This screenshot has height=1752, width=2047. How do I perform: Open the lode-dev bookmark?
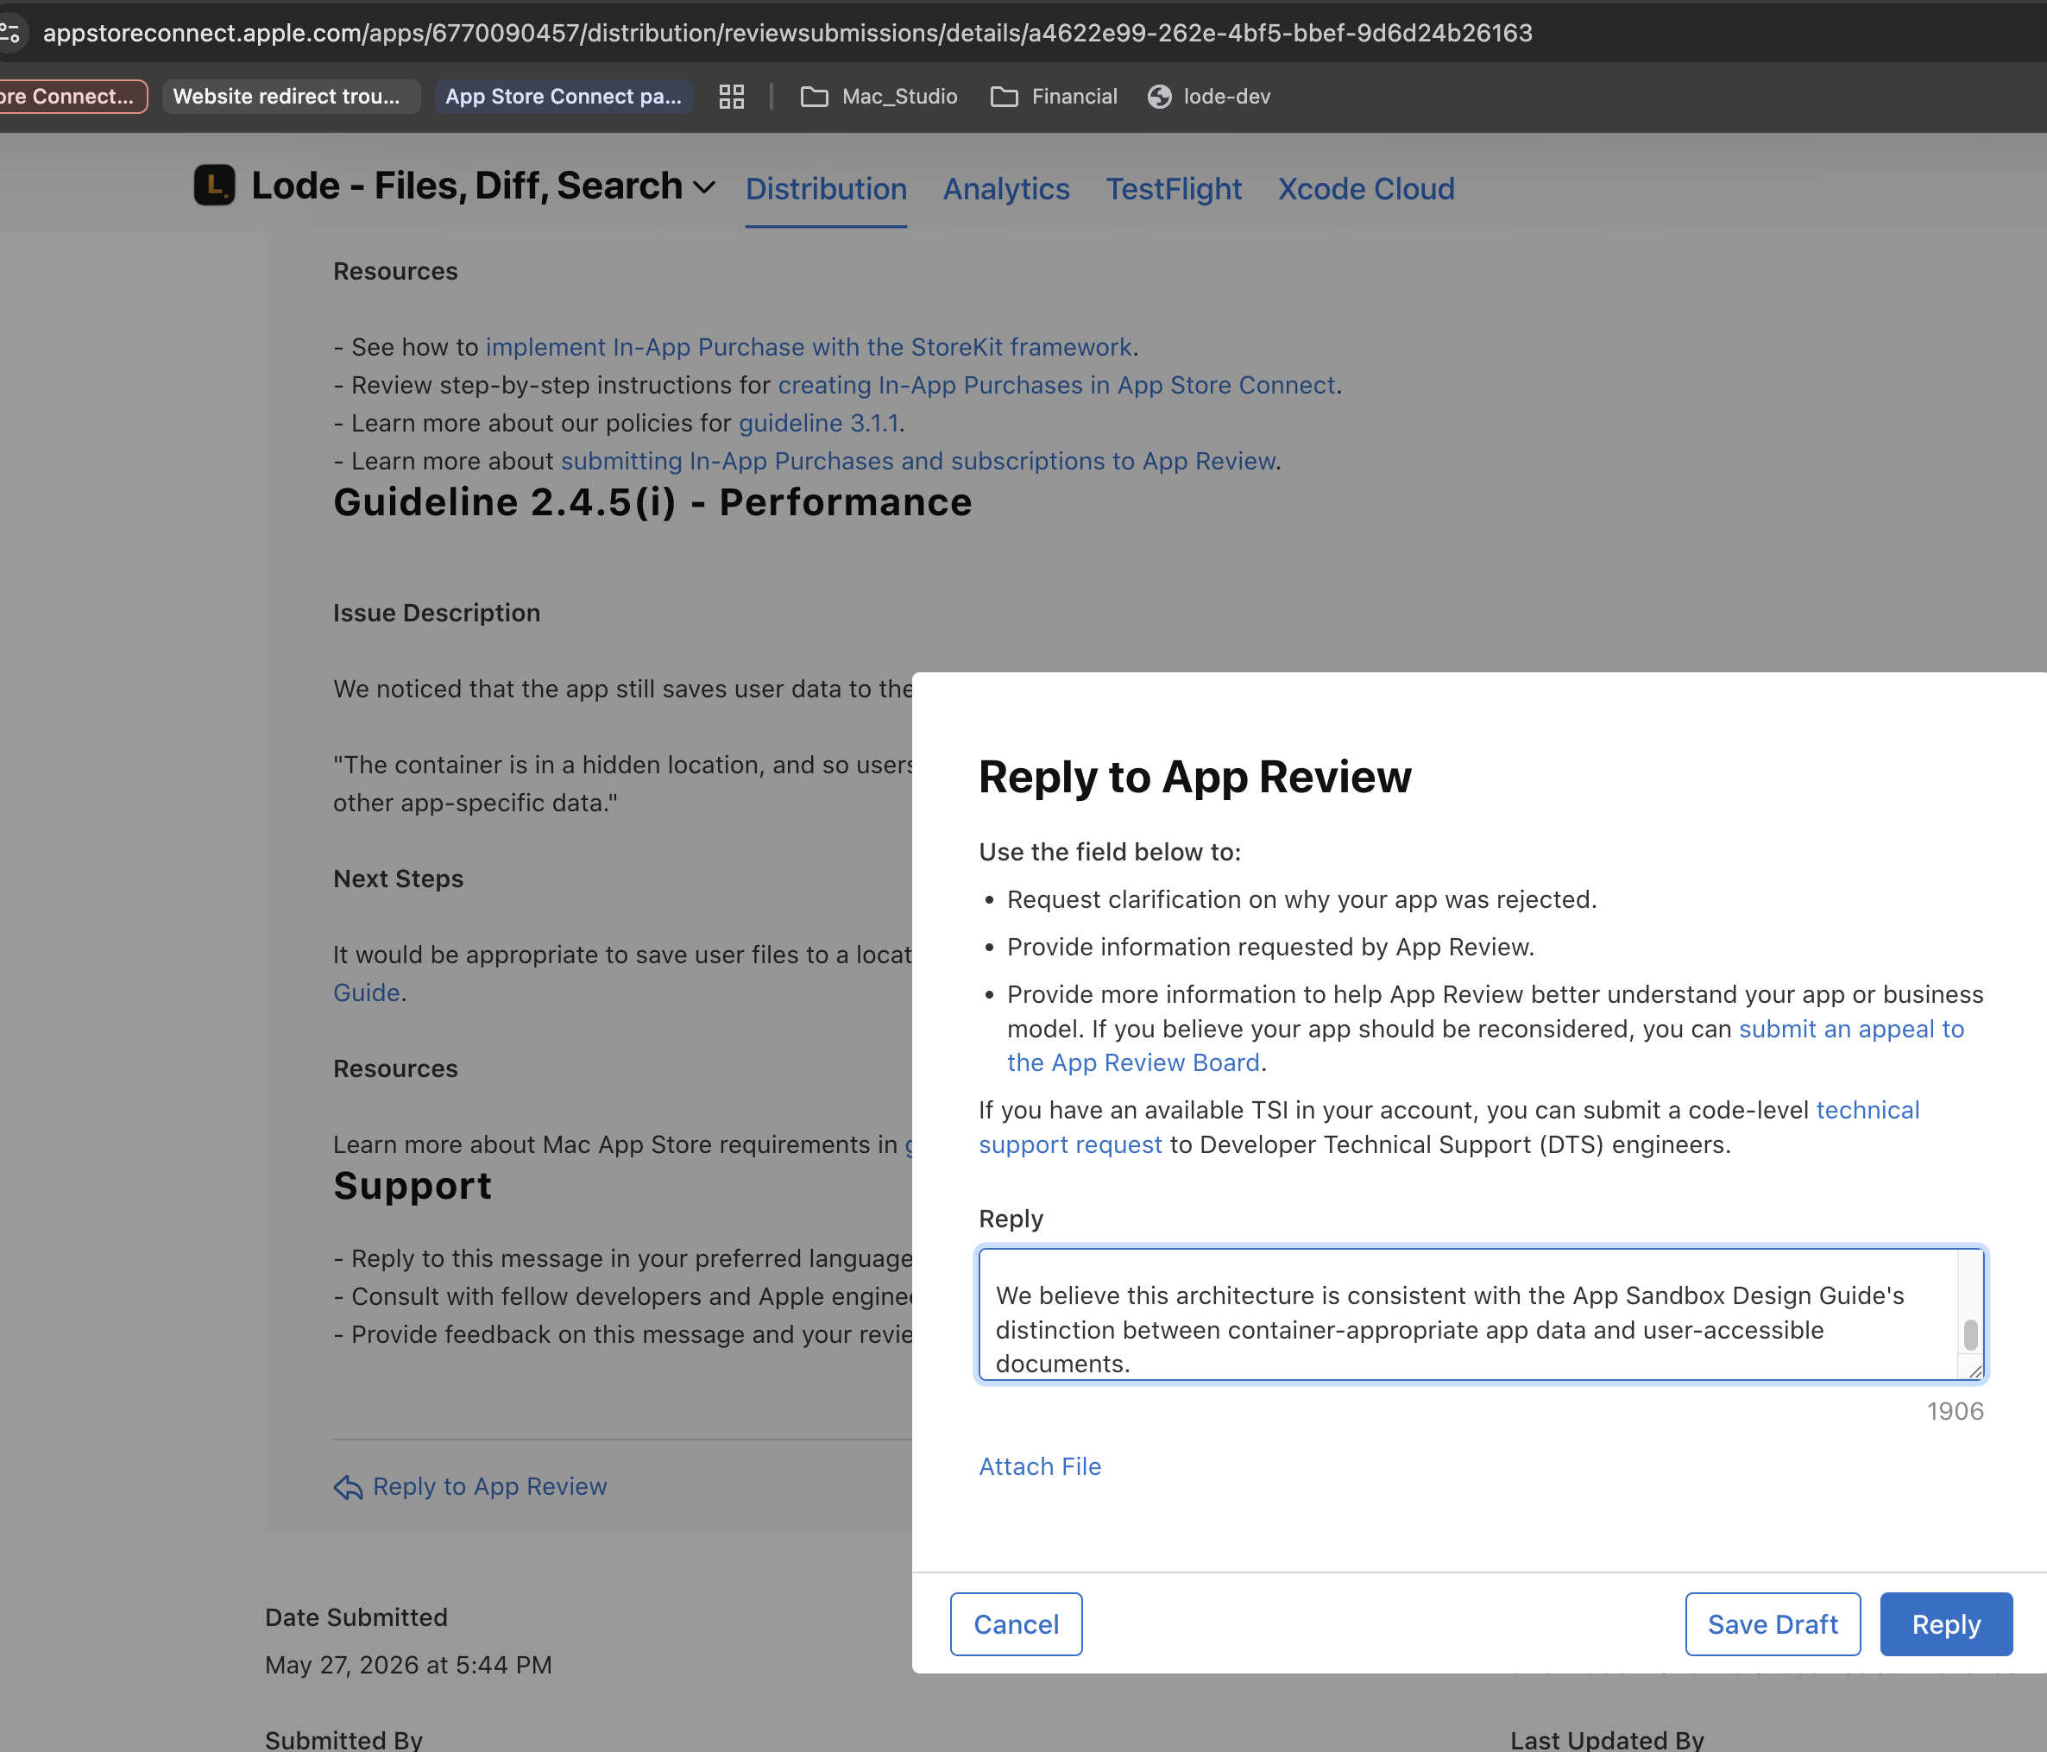tap(1209, 96)
